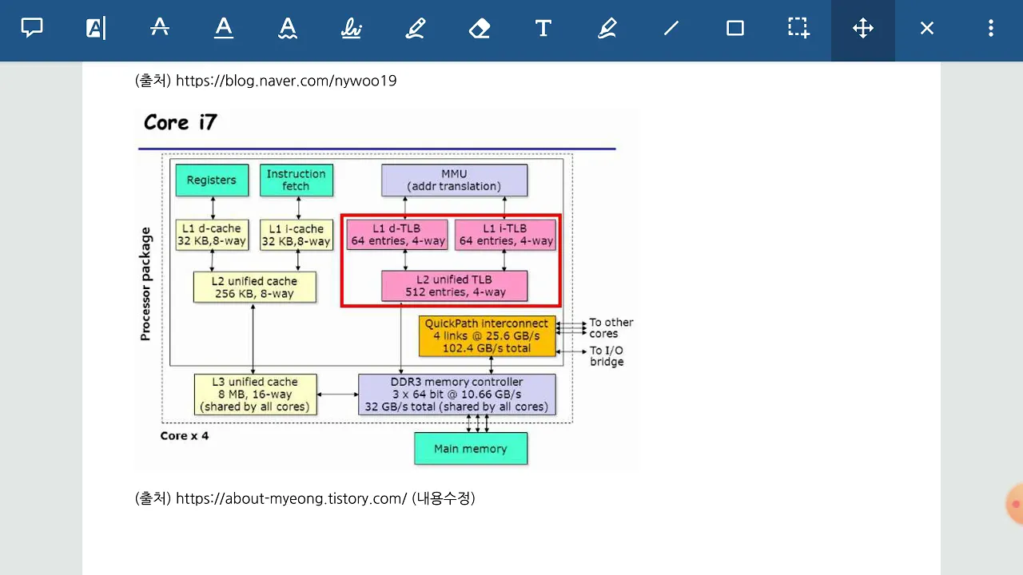
Task: Click the '(내용수정)' text
Action: point(444,498)
